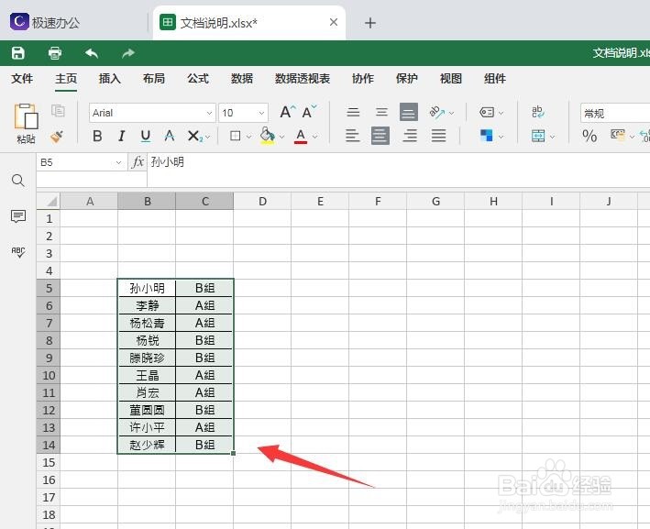Click the Print icon

click(x=55, y=53)
